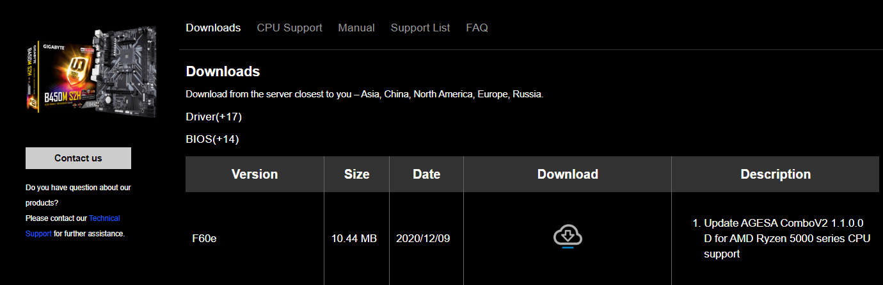Click the 10.44 MB size cell
Screen dimensions: 883x285
coord(354,239)
